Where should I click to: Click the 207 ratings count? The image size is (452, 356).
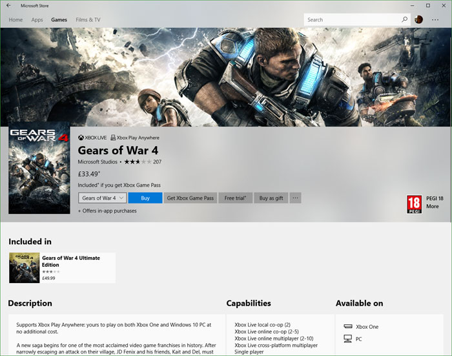coord(157,162)
